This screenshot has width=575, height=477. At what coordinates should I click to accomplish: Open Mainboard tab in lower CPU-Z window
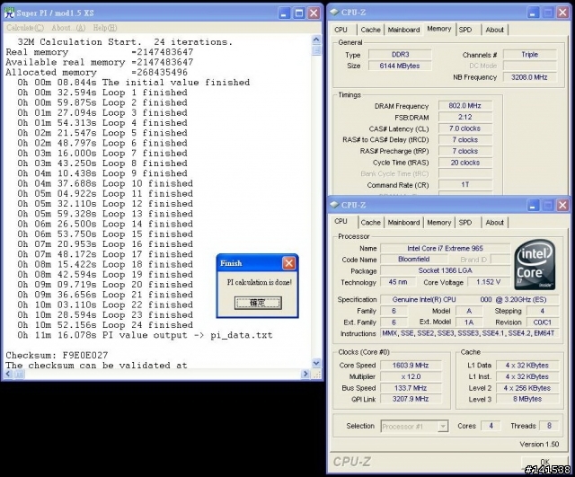click(x=403, y=223)
